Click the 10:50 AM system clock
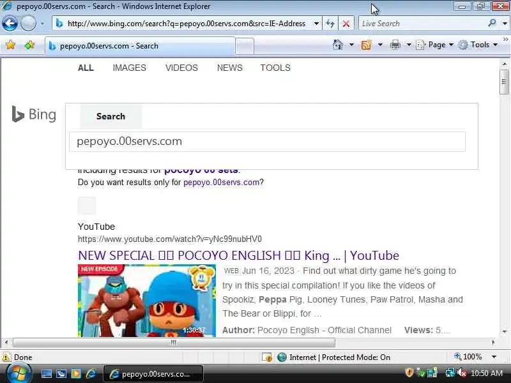The width and height of the screenshot is (511, 383). click(487, 373)
